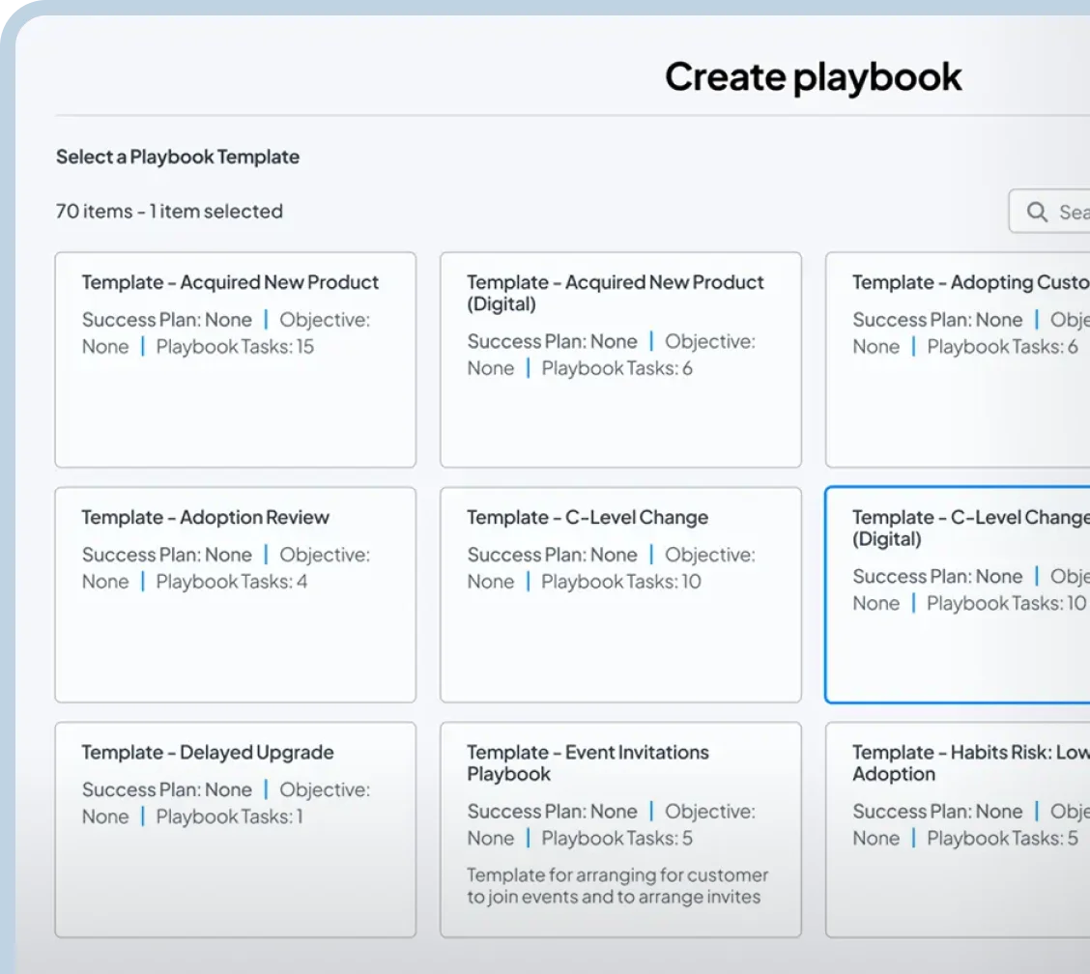The width and height of the screenshot is (1090, 974).
Task: Click the highlighted C-Level Change (Digital) card
Action: click(958, 594)
